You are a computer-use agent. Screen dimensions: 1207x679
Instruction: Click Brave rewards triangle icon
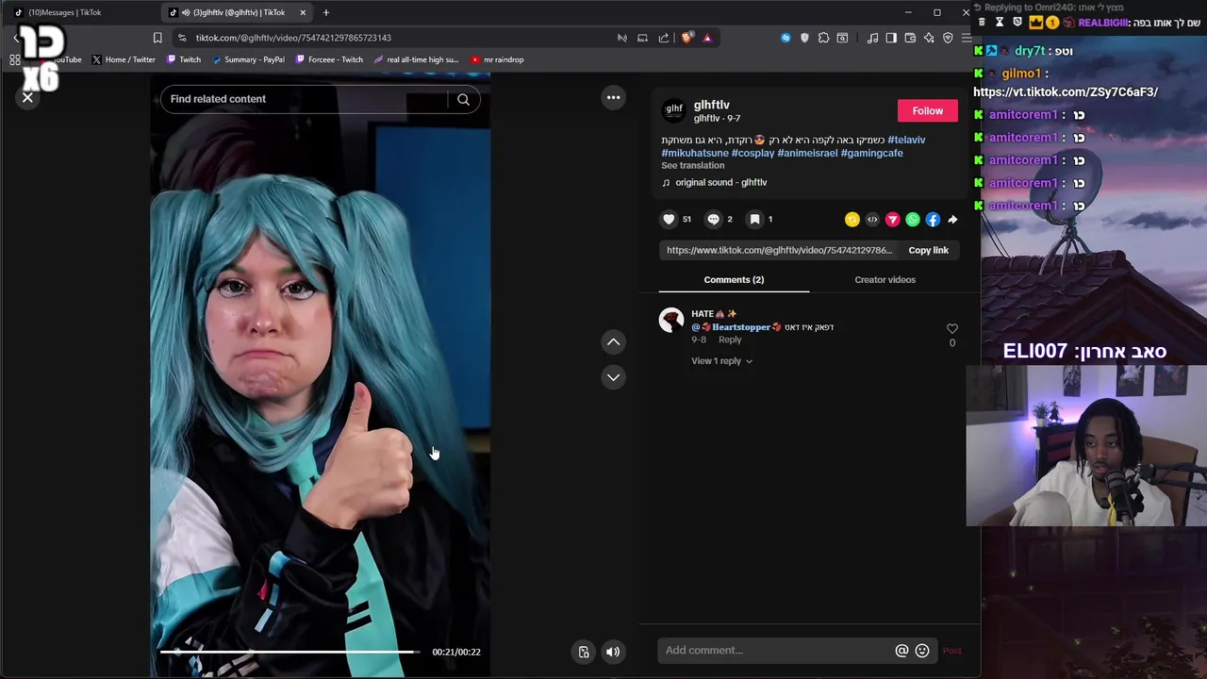[x=707, y=38]
